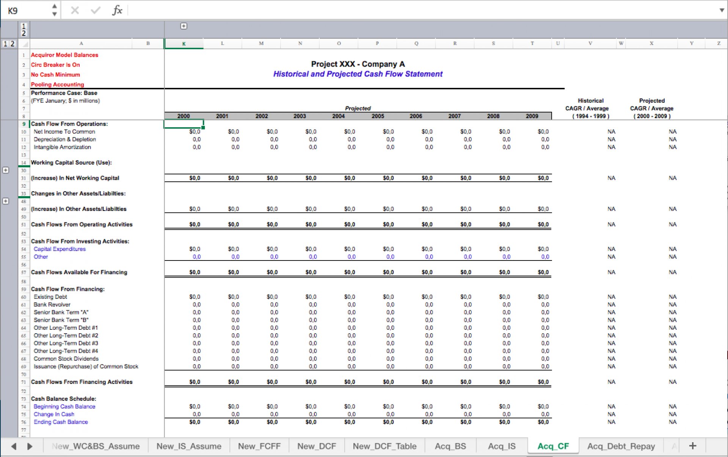Open the Acq_BS sheet tab
Viewport: 728px width, 457px height.
pos(450,446)
